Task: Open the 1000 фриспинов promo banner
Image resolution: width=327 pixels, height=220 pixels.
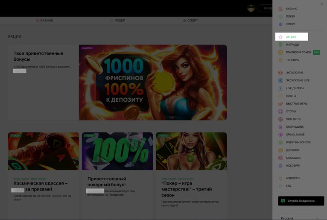Action: (152, 82)
